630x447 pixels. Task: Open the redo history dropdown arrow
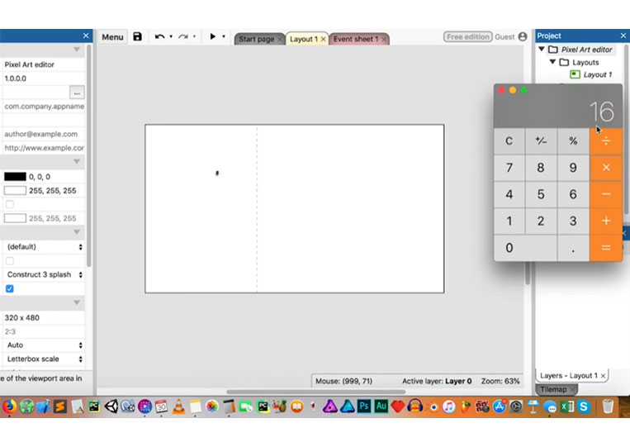(x=195, y=36)
